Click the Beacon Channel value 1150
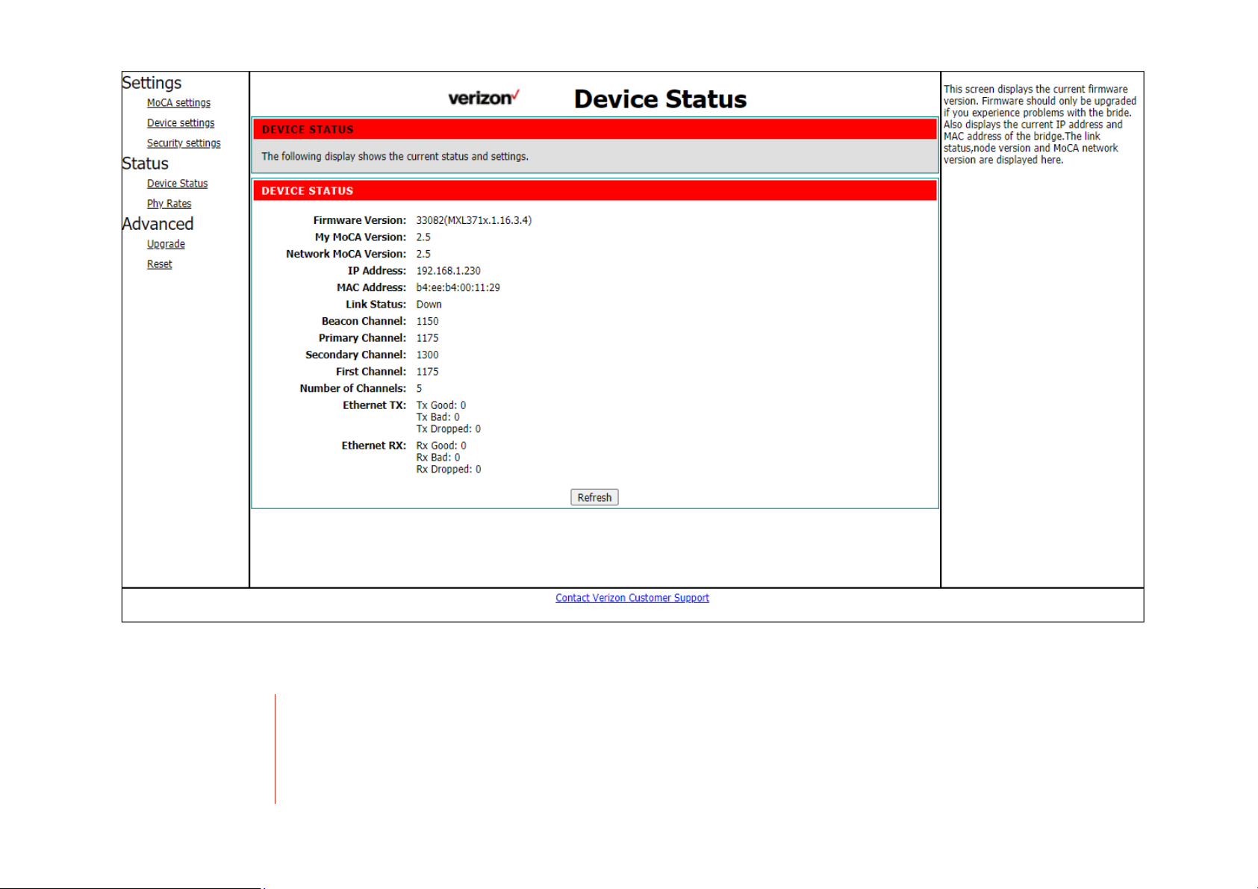The image size is (1258, 889). click(x=428, y=321)
